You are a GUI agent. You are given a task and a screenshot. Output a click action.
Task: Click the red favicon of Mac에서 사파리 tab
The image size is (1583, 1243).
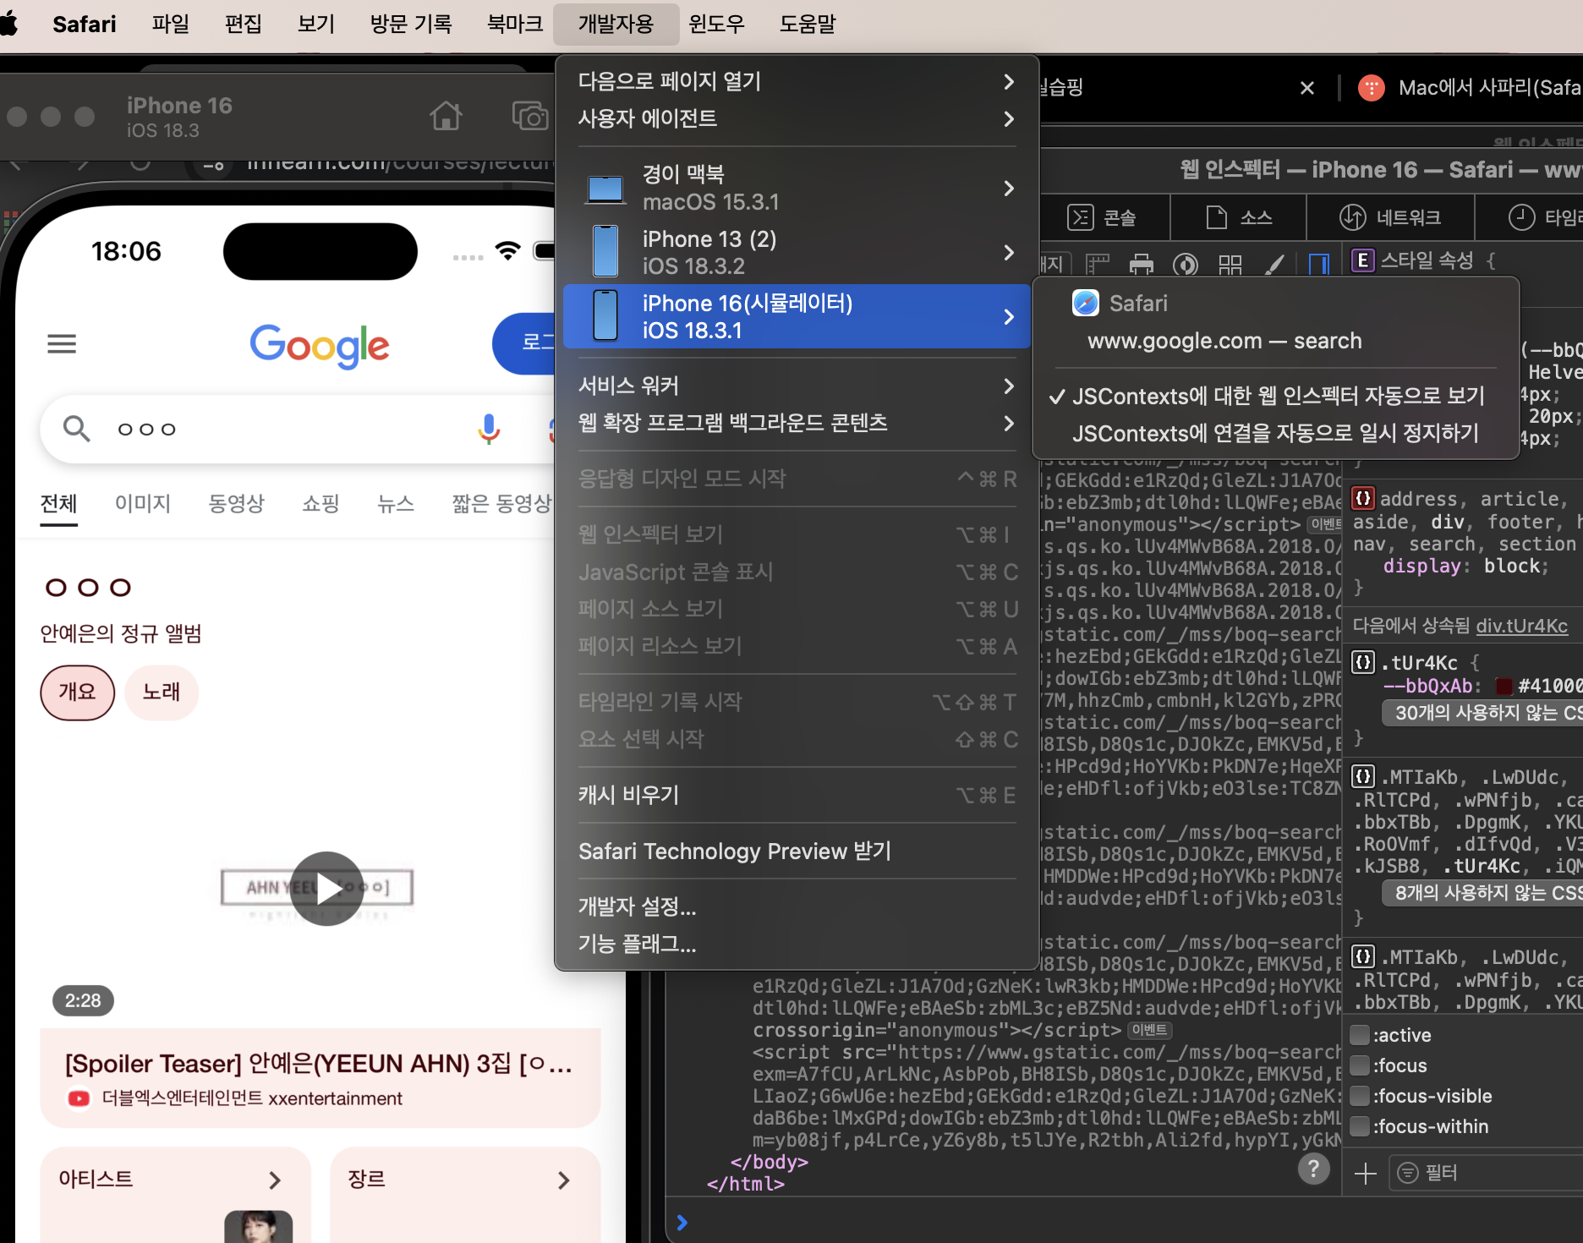[x=1371, y=88]
